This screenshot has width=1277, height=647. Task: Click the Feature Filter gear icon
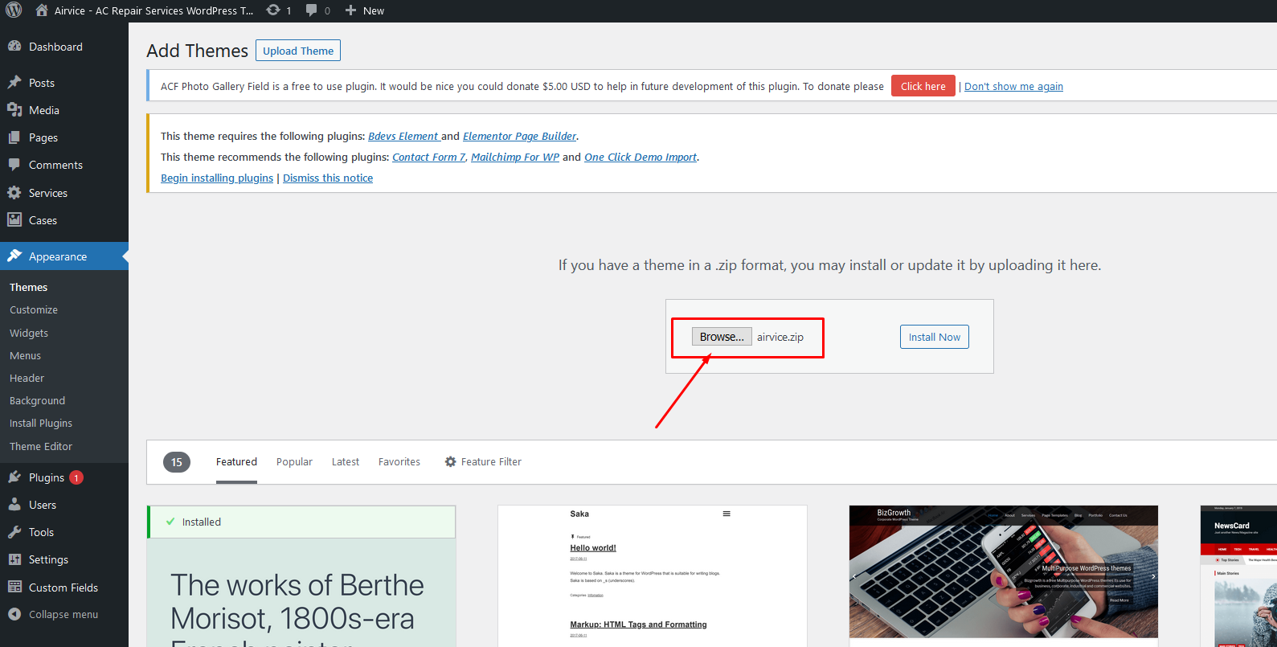[451, 462]
